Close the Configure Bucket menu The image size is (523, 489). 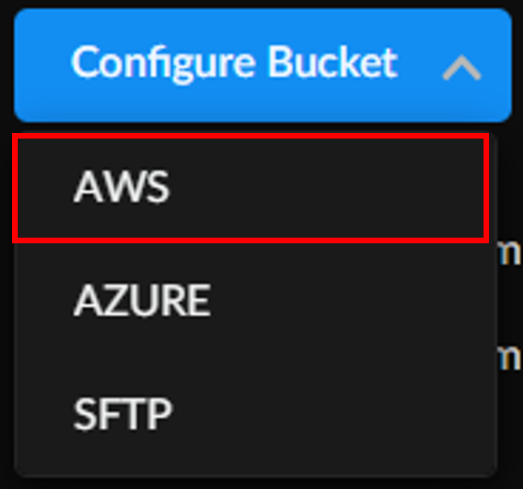(x=462, y=69)
